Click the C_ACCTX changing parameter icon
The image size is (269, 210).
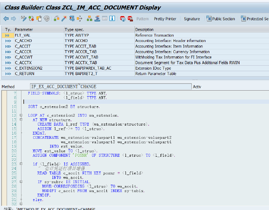point(8,63)
